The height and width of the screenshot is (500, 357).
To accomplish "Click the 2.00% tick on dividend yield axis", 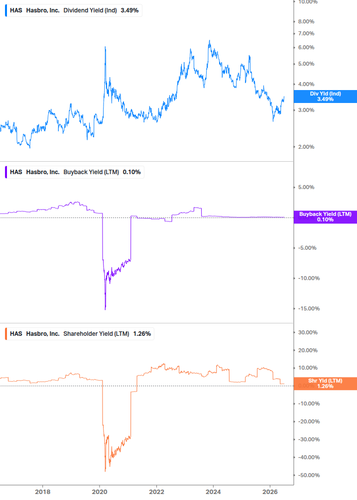I will [306, 147].
